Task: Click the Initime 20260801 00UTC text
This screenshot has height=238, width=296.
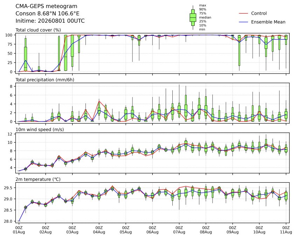Action: (50, 21)
